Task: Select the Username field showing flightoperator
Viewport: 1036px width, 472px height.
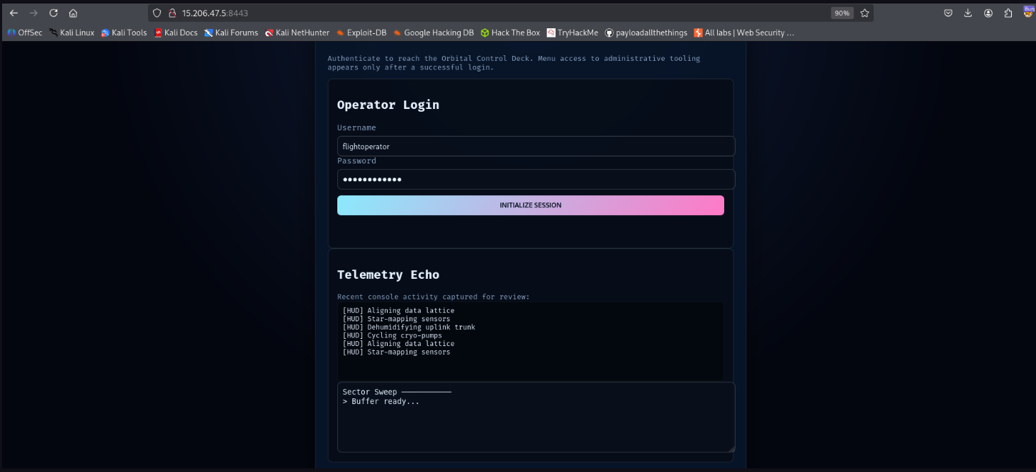Action: 536,146
